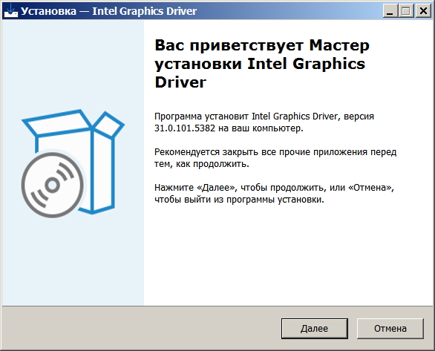Click the heading Вас приветствует Мастер установки
Image resolution: width=435 pixels, height=351 pixels.
point(262,54)
